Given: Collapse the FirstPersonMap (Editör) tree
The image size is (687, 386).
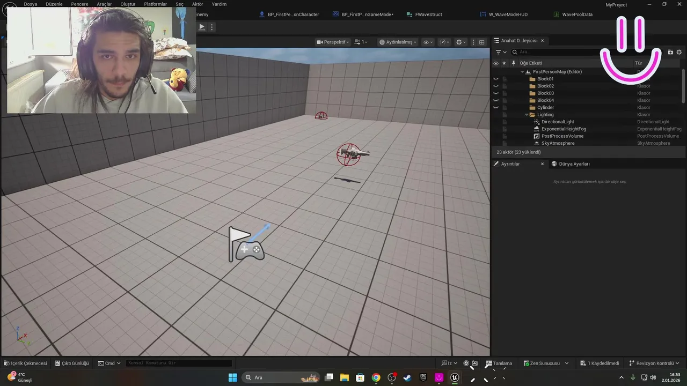Looking at the screenshot, I should click(x=522, y=72).
